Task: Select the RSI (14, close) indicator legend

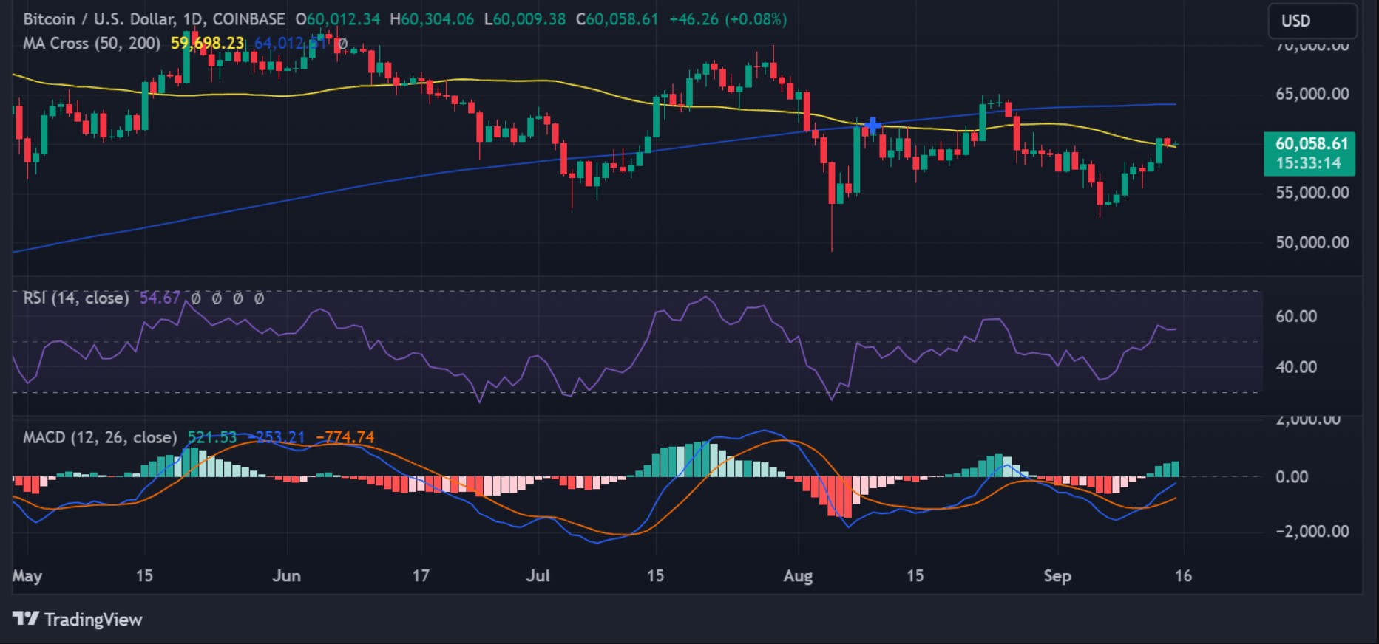Action: pyautogui.click(x=76, y=298)
